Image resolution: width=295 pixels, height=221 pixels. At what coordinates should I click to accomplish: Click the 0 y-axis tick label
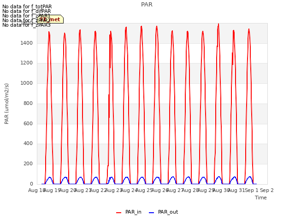(31, 184)
